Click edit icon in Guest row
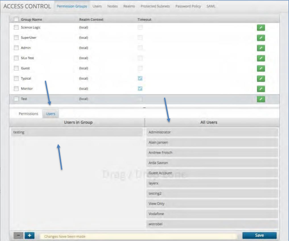 (261, 68)
